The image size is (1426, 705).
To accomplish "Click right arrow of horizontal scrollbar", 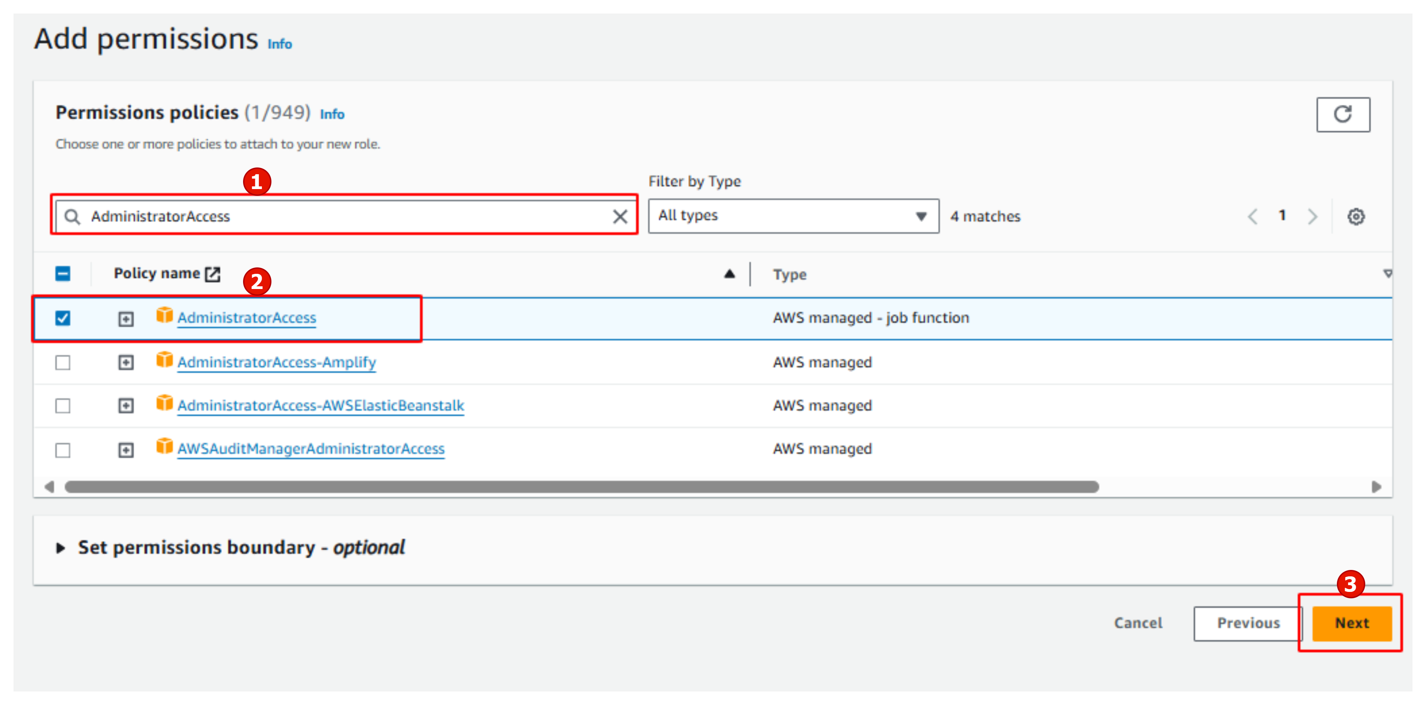I will click(x=1376, y=487).
